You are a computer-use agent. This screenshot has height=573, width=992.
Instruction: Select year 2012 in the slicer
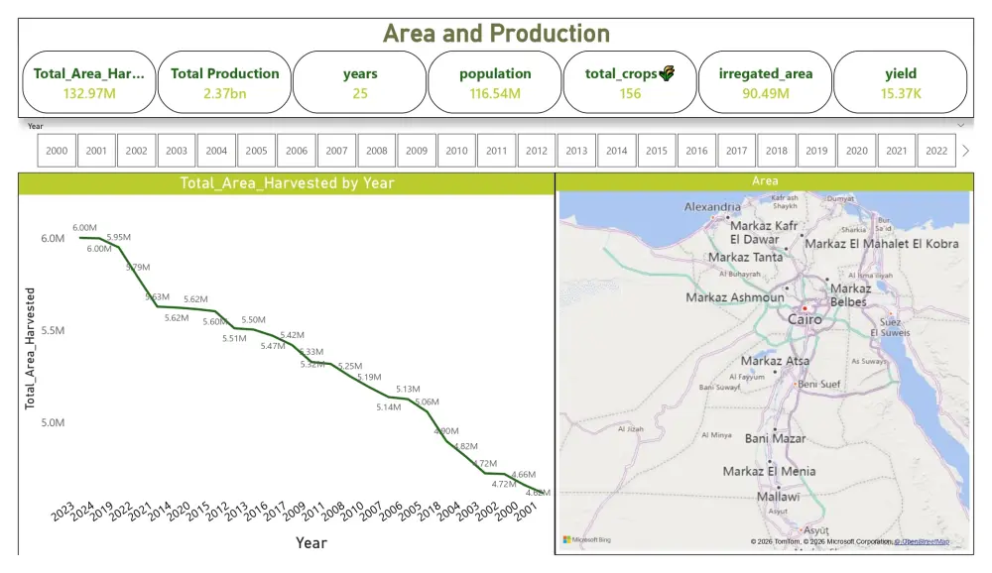tap(537, 151)
